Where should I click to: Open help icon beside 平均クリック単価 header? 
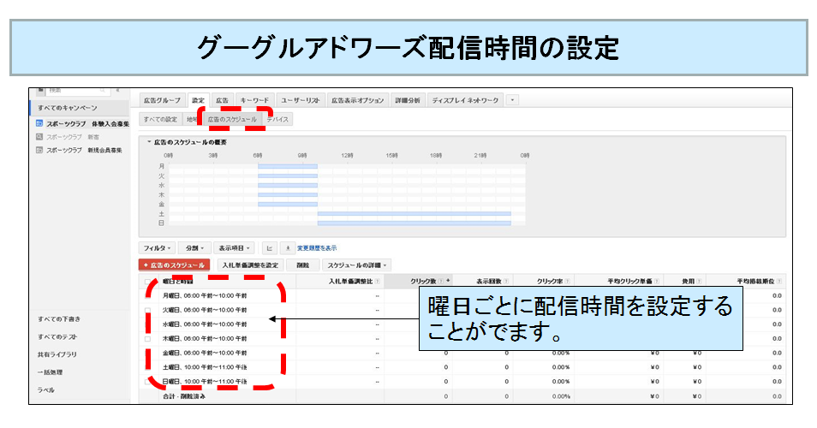pyautogui.click(x=657, y=281)
